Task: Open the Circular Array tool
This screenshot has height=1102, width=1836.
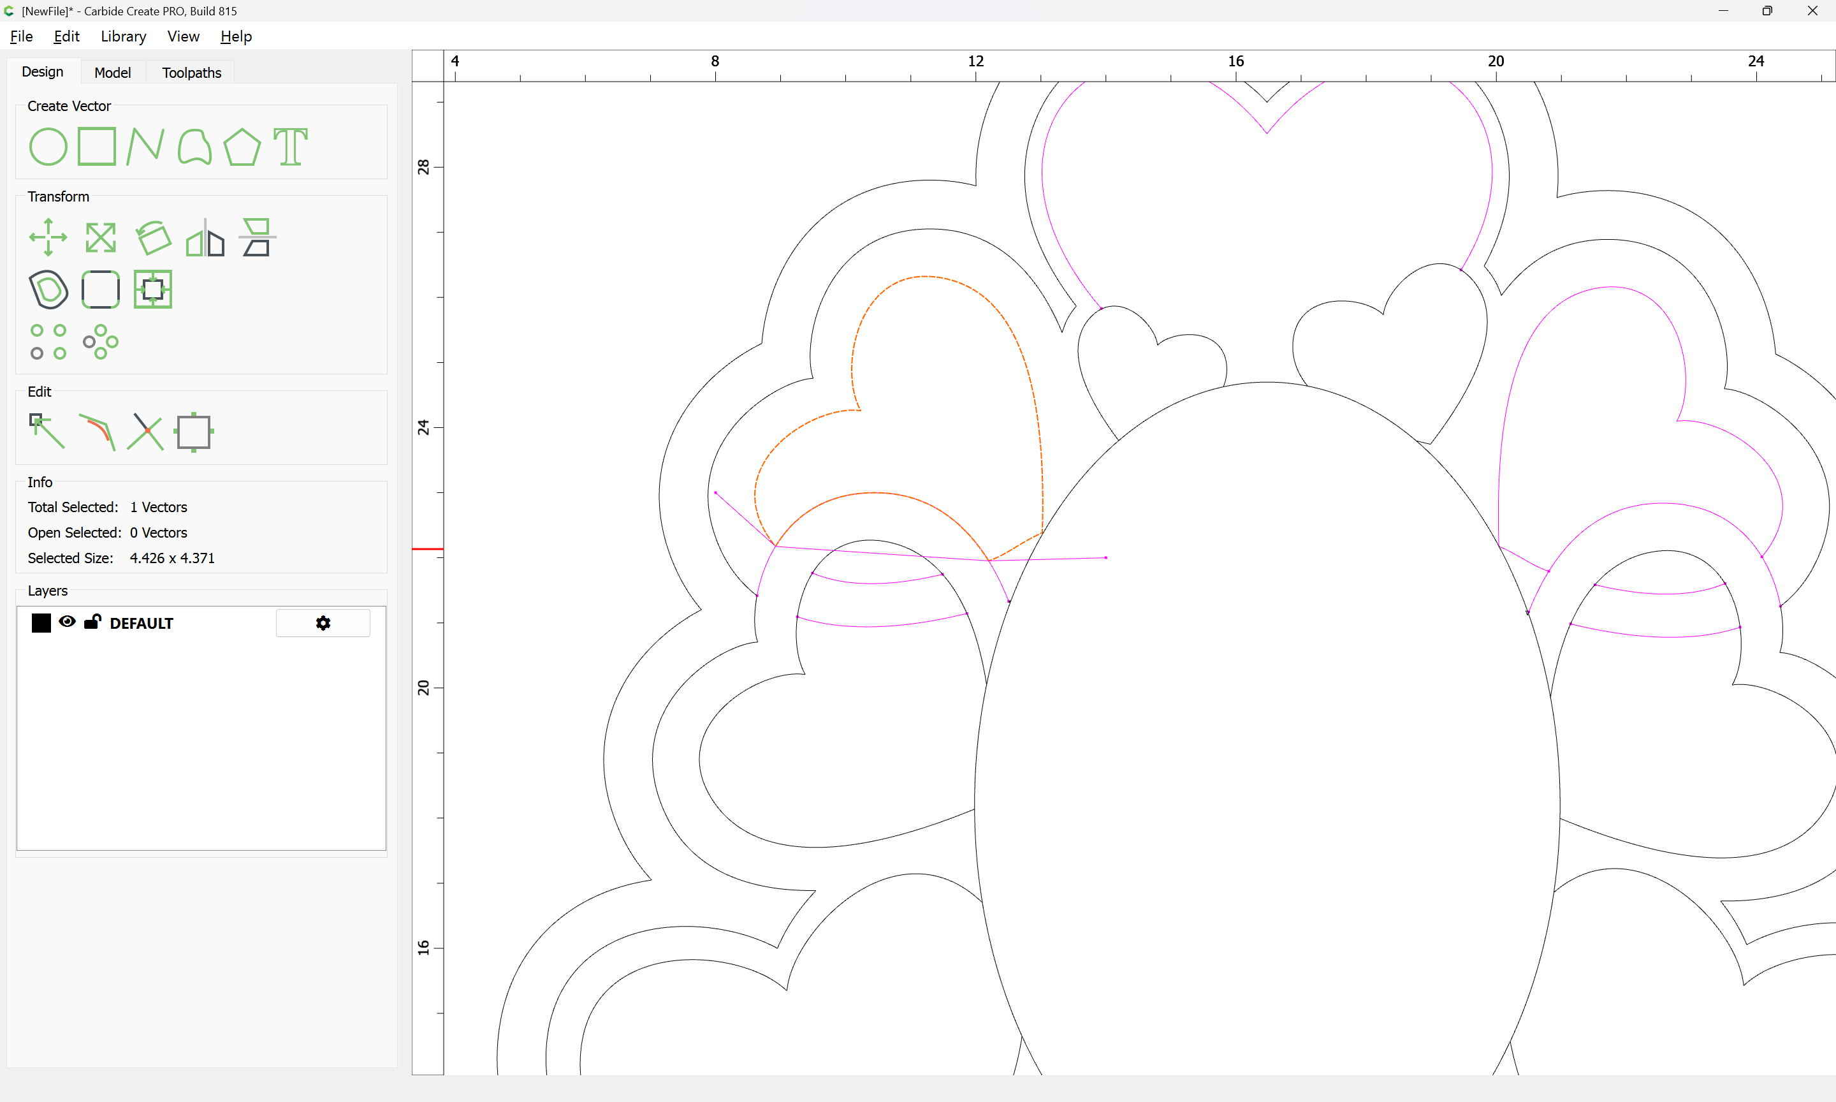Action: point(100,342)
